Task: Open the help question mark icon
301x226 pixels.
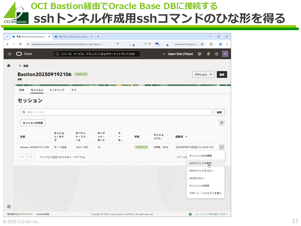Action: click(x=217, y=54)
